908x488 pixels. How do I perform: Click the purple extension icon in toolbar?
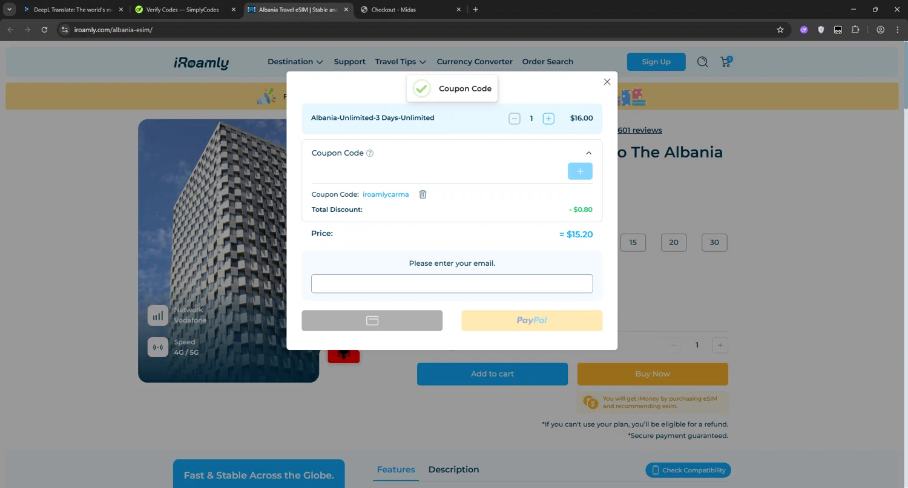804,30
